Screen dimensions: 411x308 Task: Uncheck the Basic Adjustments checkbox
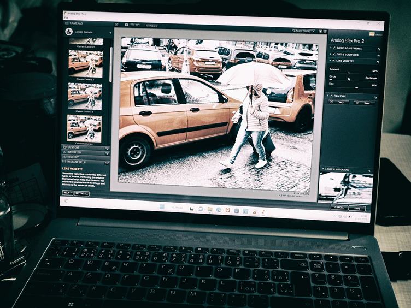click(334, 48)
